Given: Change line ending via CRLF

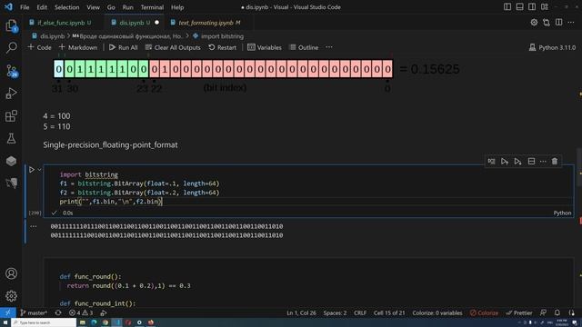Looking at the screenshot, I should click(x=360, y=312).
